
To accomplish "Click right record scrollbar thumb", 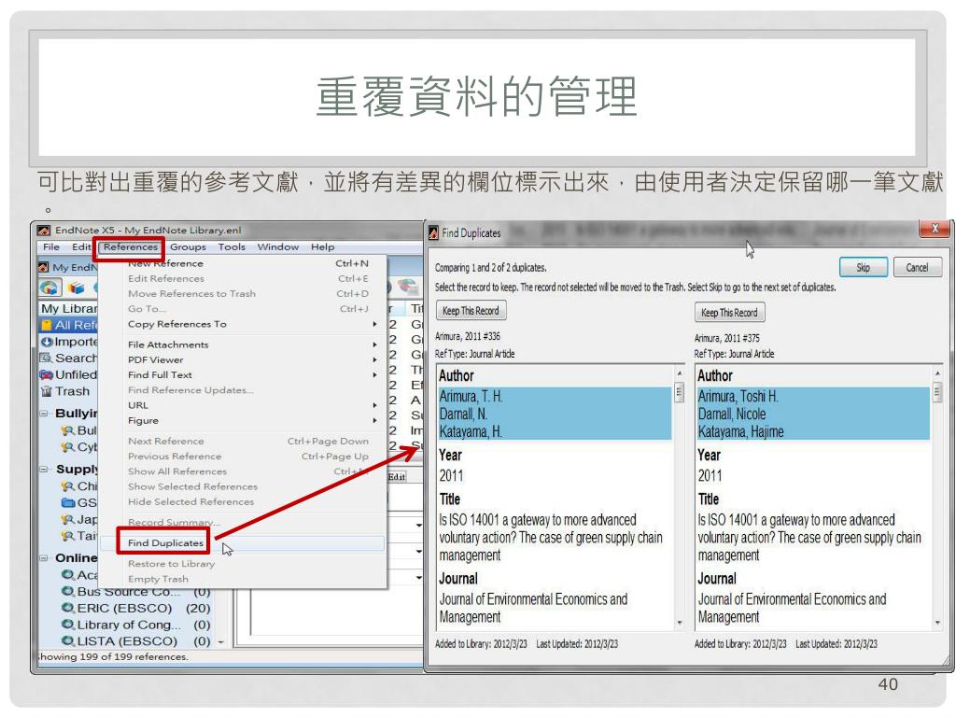I will coord(937,391).
